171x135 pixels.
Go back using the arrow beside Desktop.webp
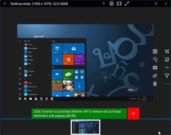coord(5,4)
